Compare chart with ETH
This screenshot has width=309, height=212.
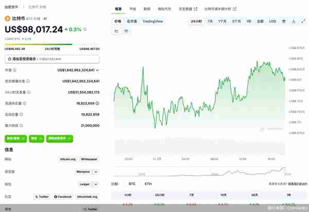pyautogui.click(x=148, y=184)
